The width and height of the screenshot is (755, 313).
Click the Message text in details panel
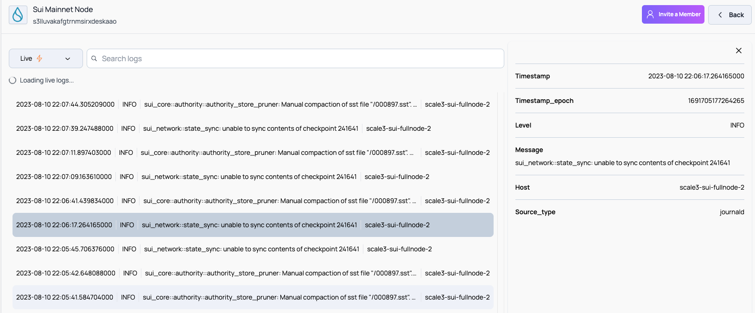(622, 163)
